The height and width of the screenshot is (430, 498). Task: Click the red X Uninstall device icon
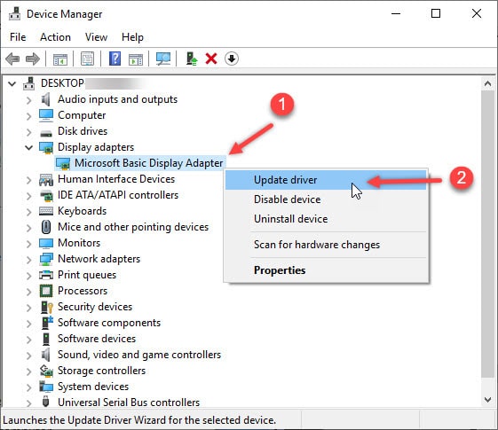pyautogui.click(x=211, y=59)
